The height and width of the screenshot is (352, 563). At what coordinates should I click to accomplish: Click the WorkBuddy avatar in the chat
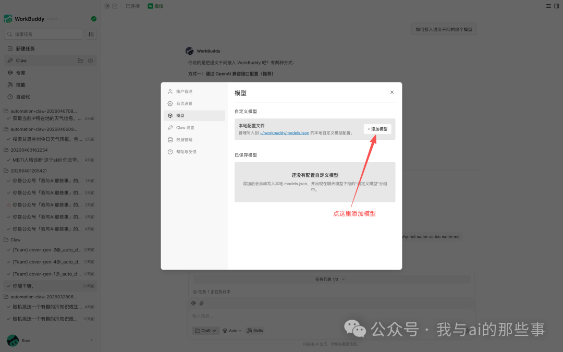(190, 51)
